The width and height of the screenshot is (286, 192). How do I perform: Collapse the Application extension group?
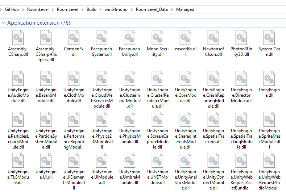tap(4, 23)
